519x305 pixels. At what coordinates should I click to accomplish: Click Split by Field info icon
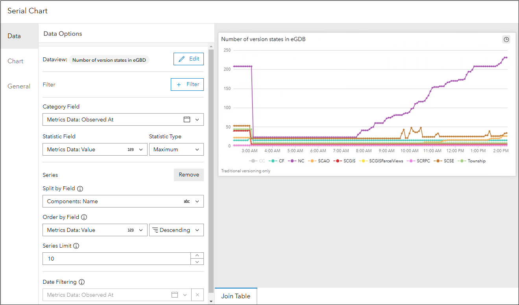click(x=80, y=189)
